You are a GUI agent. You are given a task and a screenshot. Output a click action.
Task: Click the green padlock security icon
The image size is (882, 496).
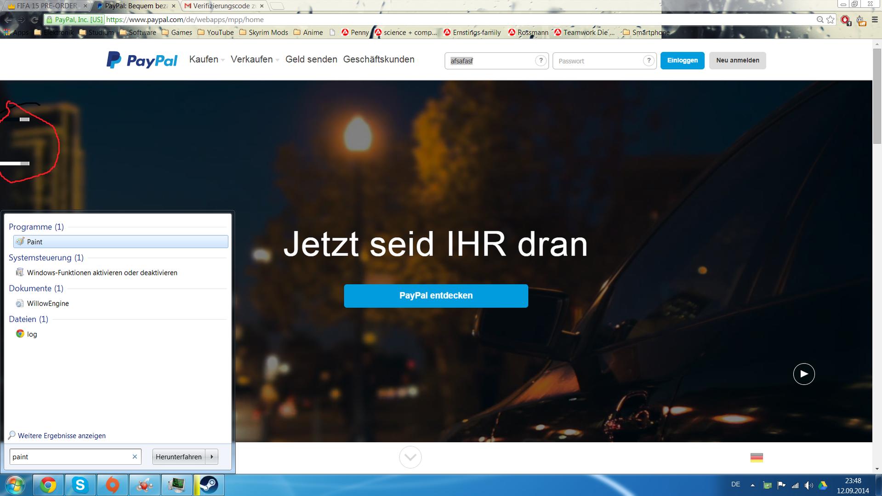pos(50,20)
